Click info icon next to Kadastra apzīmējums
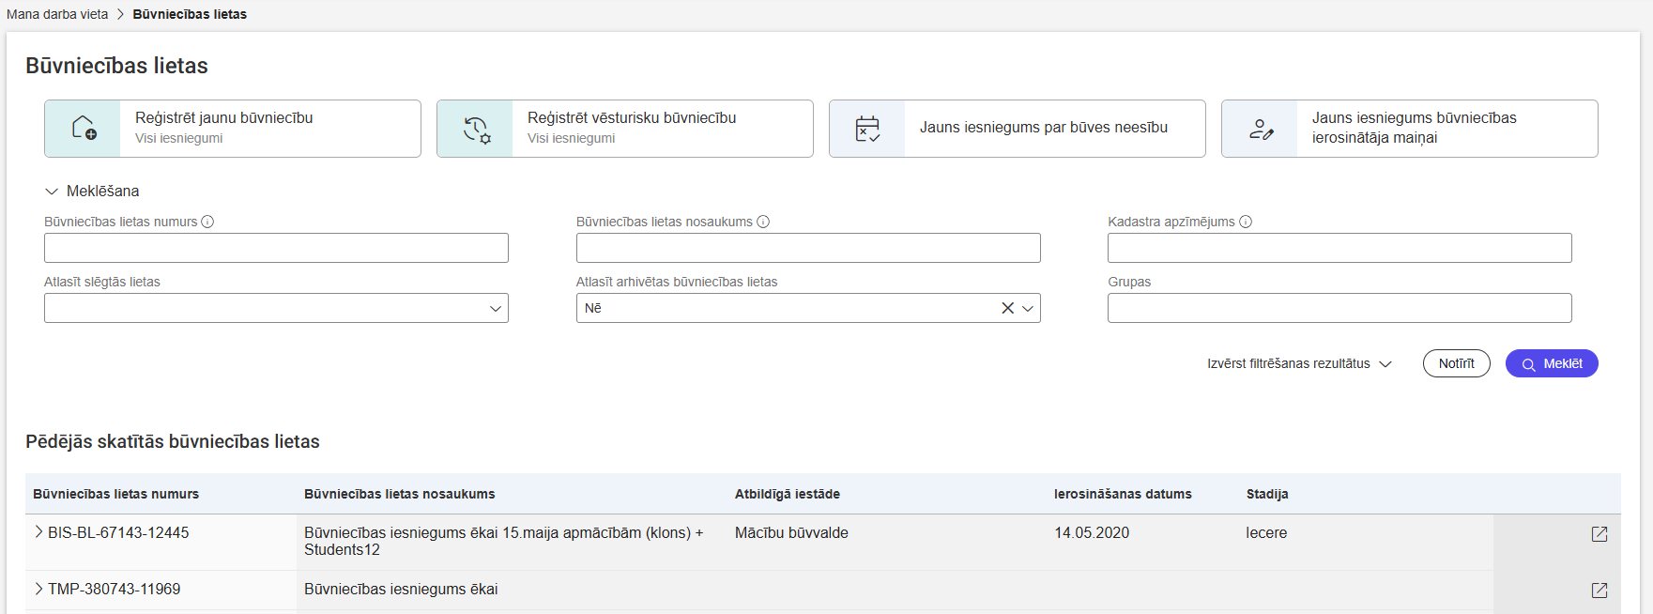Image resolution: width=1653 pixels, height=614 pixels. [1246, 223]
